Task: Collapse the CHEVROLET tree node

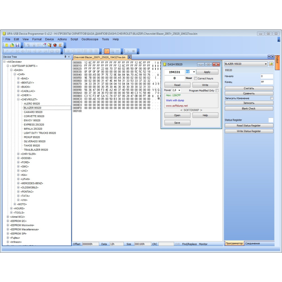Action: click(18, 100)
